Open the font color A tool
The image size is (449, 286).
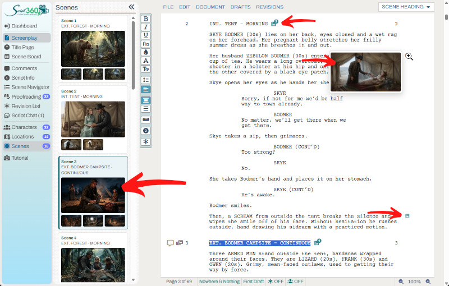click(146, 61)
